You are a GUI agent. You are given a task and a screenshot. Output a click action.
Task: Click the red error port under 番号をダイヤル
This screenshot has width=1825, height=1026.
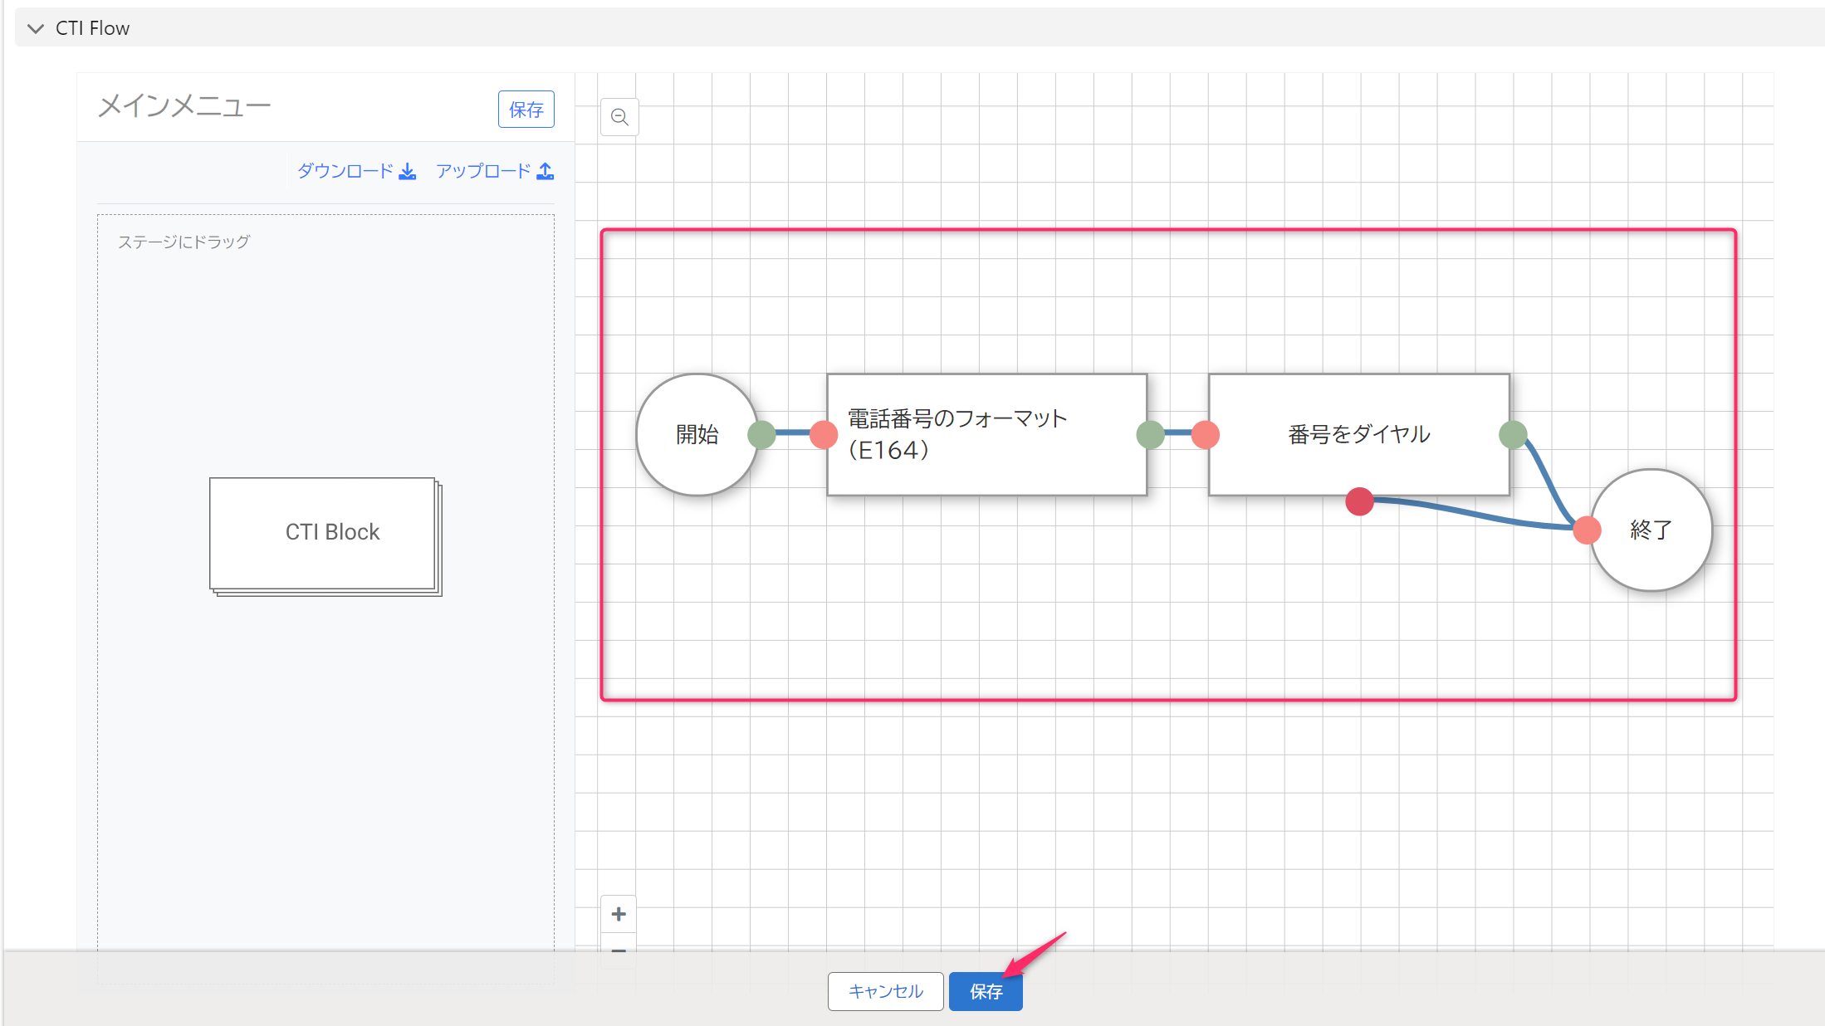(1359, 501)
